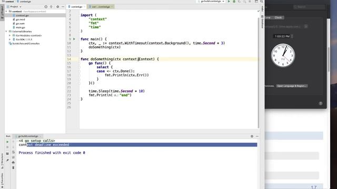Select the go build context.go run tab

(x=28, y=136)
